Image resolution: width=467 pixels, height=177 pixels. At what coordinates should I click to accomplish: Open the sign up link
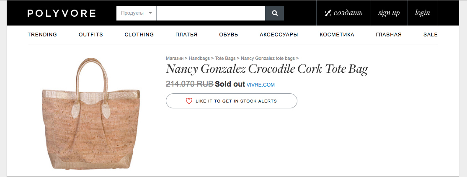(x=389, y=13)
